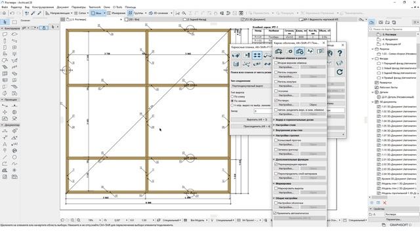Viewport: 420px width, 236px height.
Task: Open Настройки button under Ростверк
Action: click(x=286, y=105)
